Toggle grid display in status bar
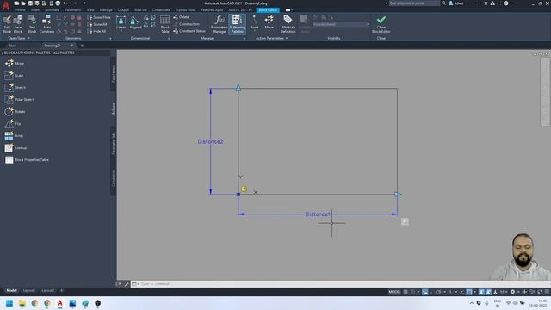 [406, 292]
